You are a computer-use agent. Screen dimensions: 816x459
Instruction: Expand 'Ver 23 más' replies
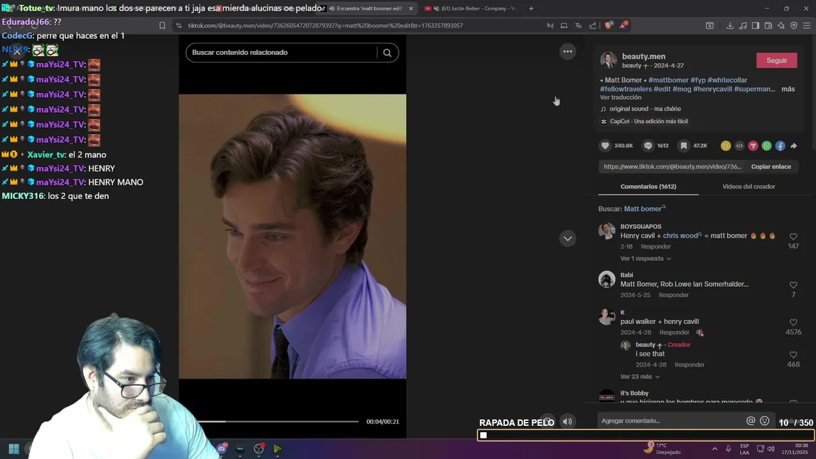[x=640, y=377]
